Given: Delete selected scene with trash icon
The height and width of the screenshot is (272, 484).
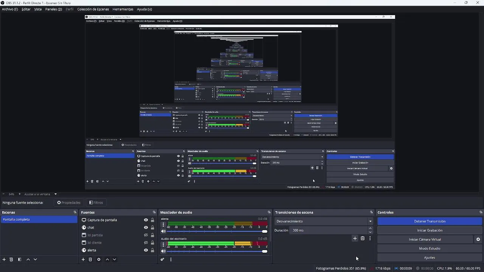Looking at the screenshot, I should coord(11,260).
